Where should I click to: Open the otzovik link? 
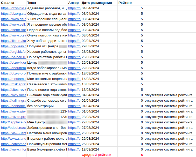pos(13,63)
